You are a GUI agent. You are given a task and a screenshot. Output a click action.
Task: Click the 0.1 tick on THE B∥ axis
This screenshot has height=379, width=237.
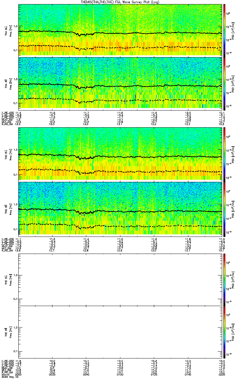[15, 352]
